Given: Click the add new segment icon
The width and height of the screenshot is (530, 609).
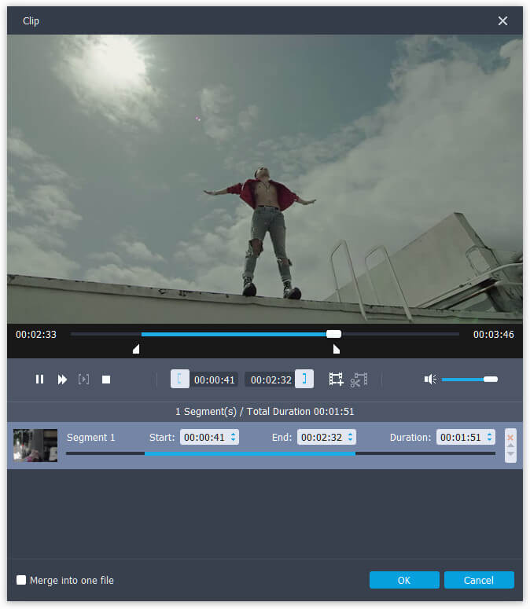Looking at the screenshot, I should coord(336,380).
